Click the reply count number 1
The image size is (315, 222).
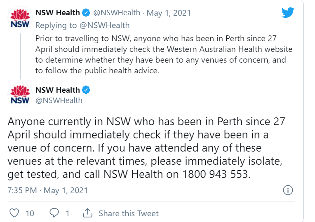(x=68, y=213)
